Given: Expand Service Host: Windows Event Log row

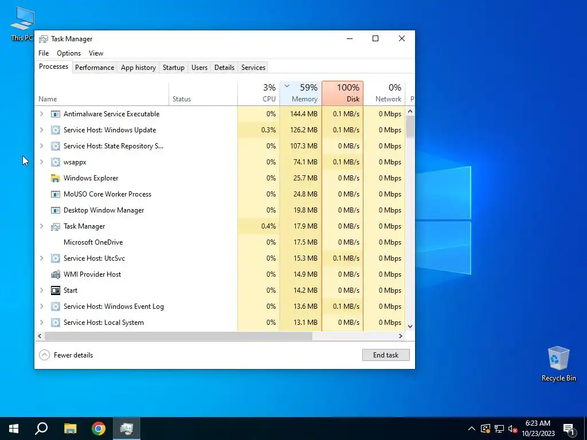Looking at the screenshot, I should point(41,307).
